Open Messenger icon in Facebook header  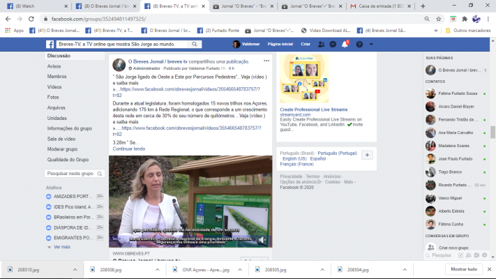[x=334, y=44]
